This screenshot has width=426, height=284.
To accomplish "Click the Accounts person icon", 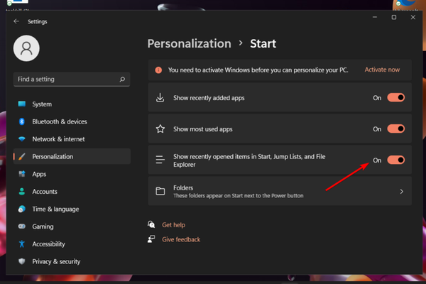I will (22, 191).
